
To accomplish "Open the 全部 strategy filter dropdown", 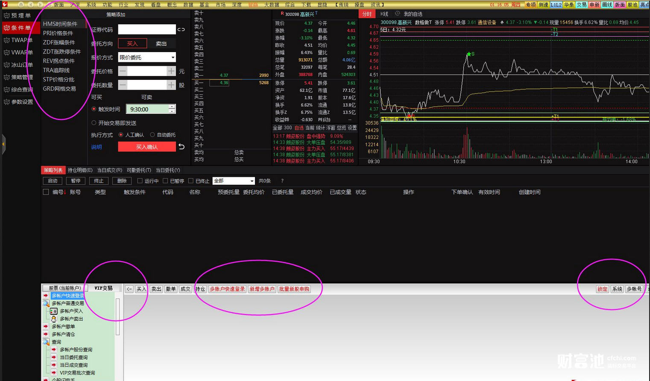I will 234,181.
